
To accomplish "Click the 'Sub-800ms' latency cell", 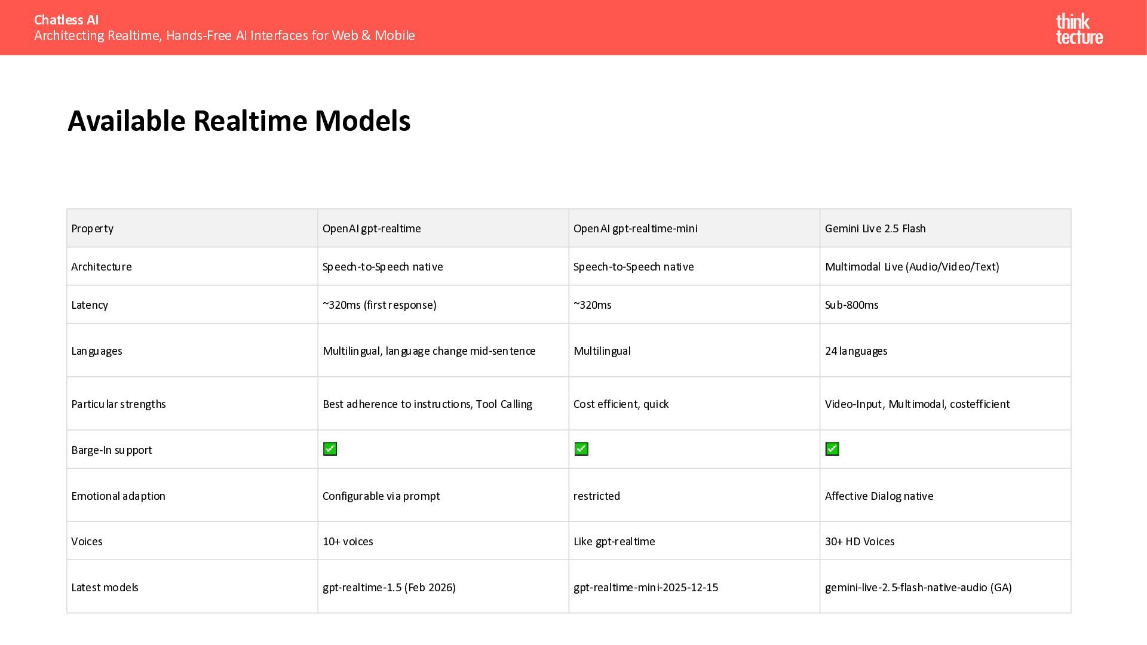I will [x=851, y=305].
